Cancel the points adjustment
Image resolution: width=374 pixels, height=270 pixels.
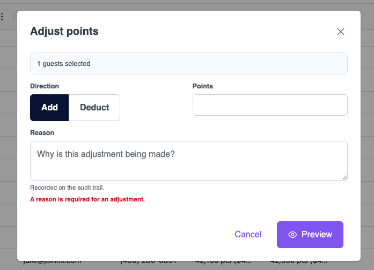click(248, 235)
